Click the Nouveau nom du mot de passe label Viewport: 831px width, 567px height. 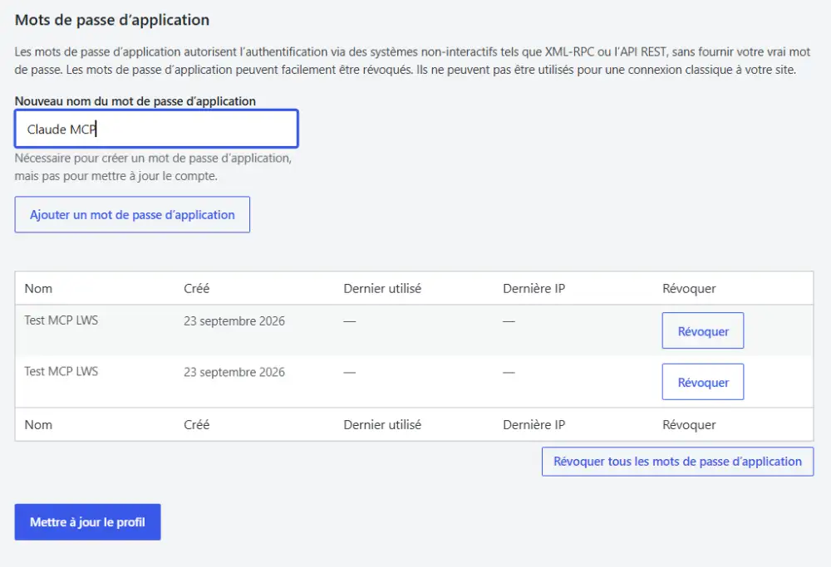tap(135, 101)
